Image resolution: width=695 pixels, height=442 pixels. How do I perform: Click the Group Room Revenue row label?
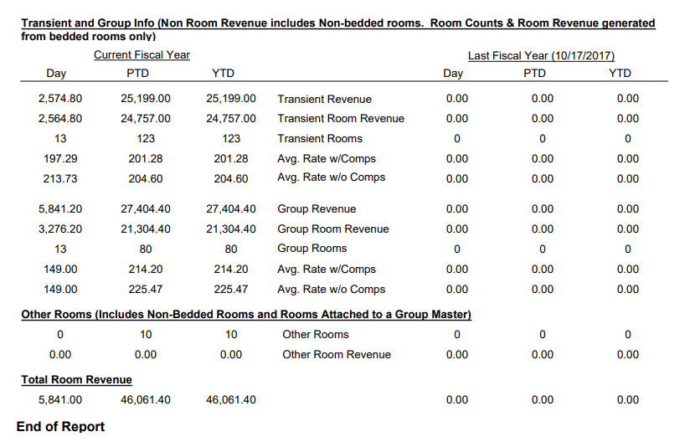coord(332,229)
